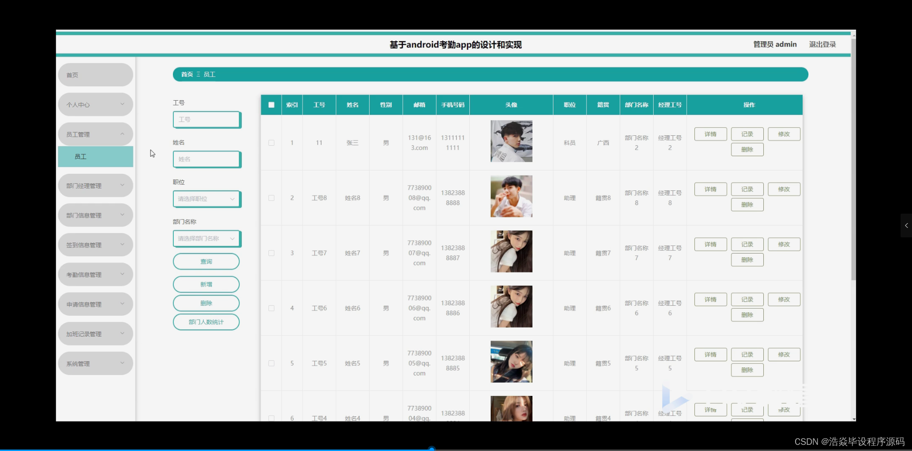This screenshot has width=912, height=451.
Task: Open 详情 for employee 张三
Action: tap(710, 134)
